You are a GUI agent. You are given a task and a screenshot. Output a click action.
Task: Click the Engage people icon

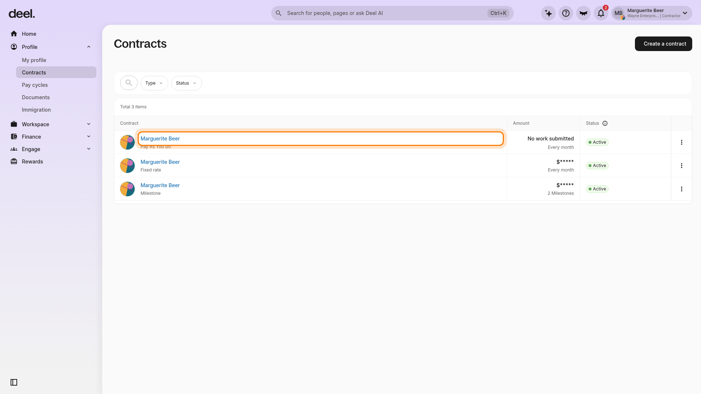pos(14,149)
